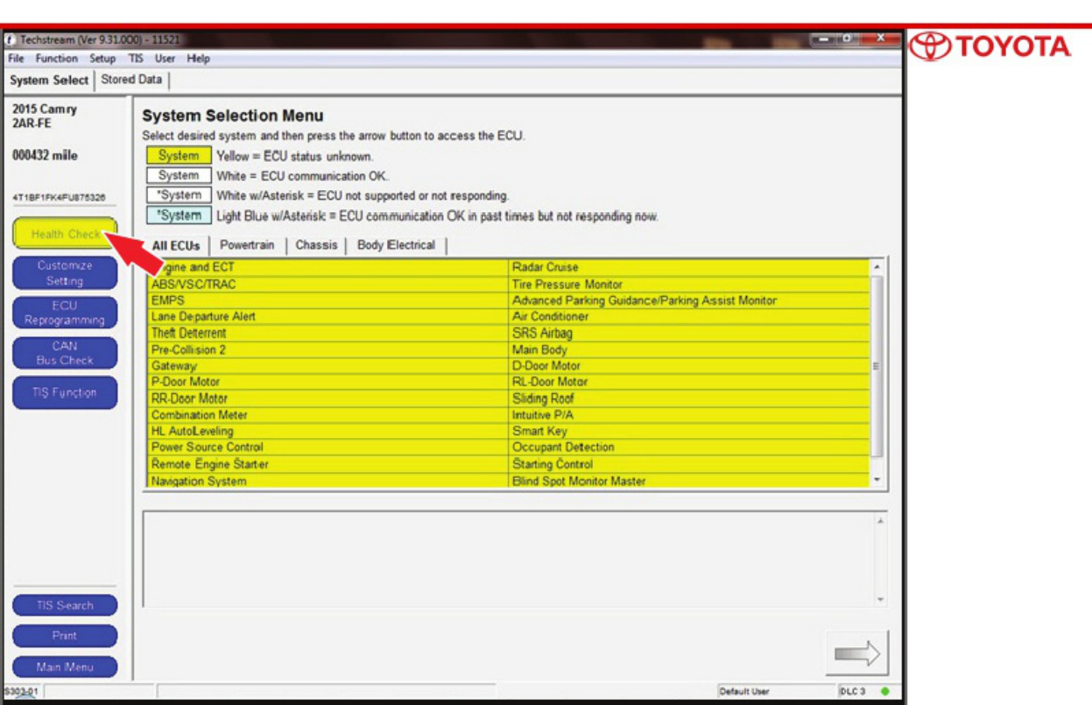Return to Main Menu

click(65, 666)
